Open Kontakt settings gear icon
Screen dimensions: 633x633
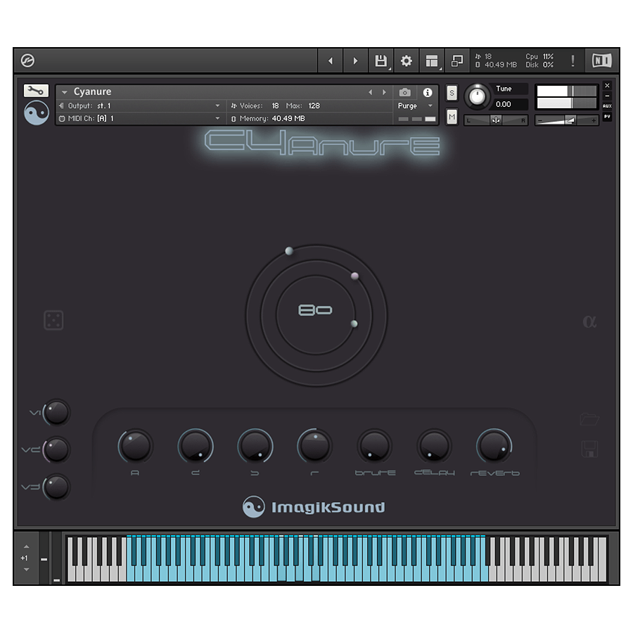(406, 61)
